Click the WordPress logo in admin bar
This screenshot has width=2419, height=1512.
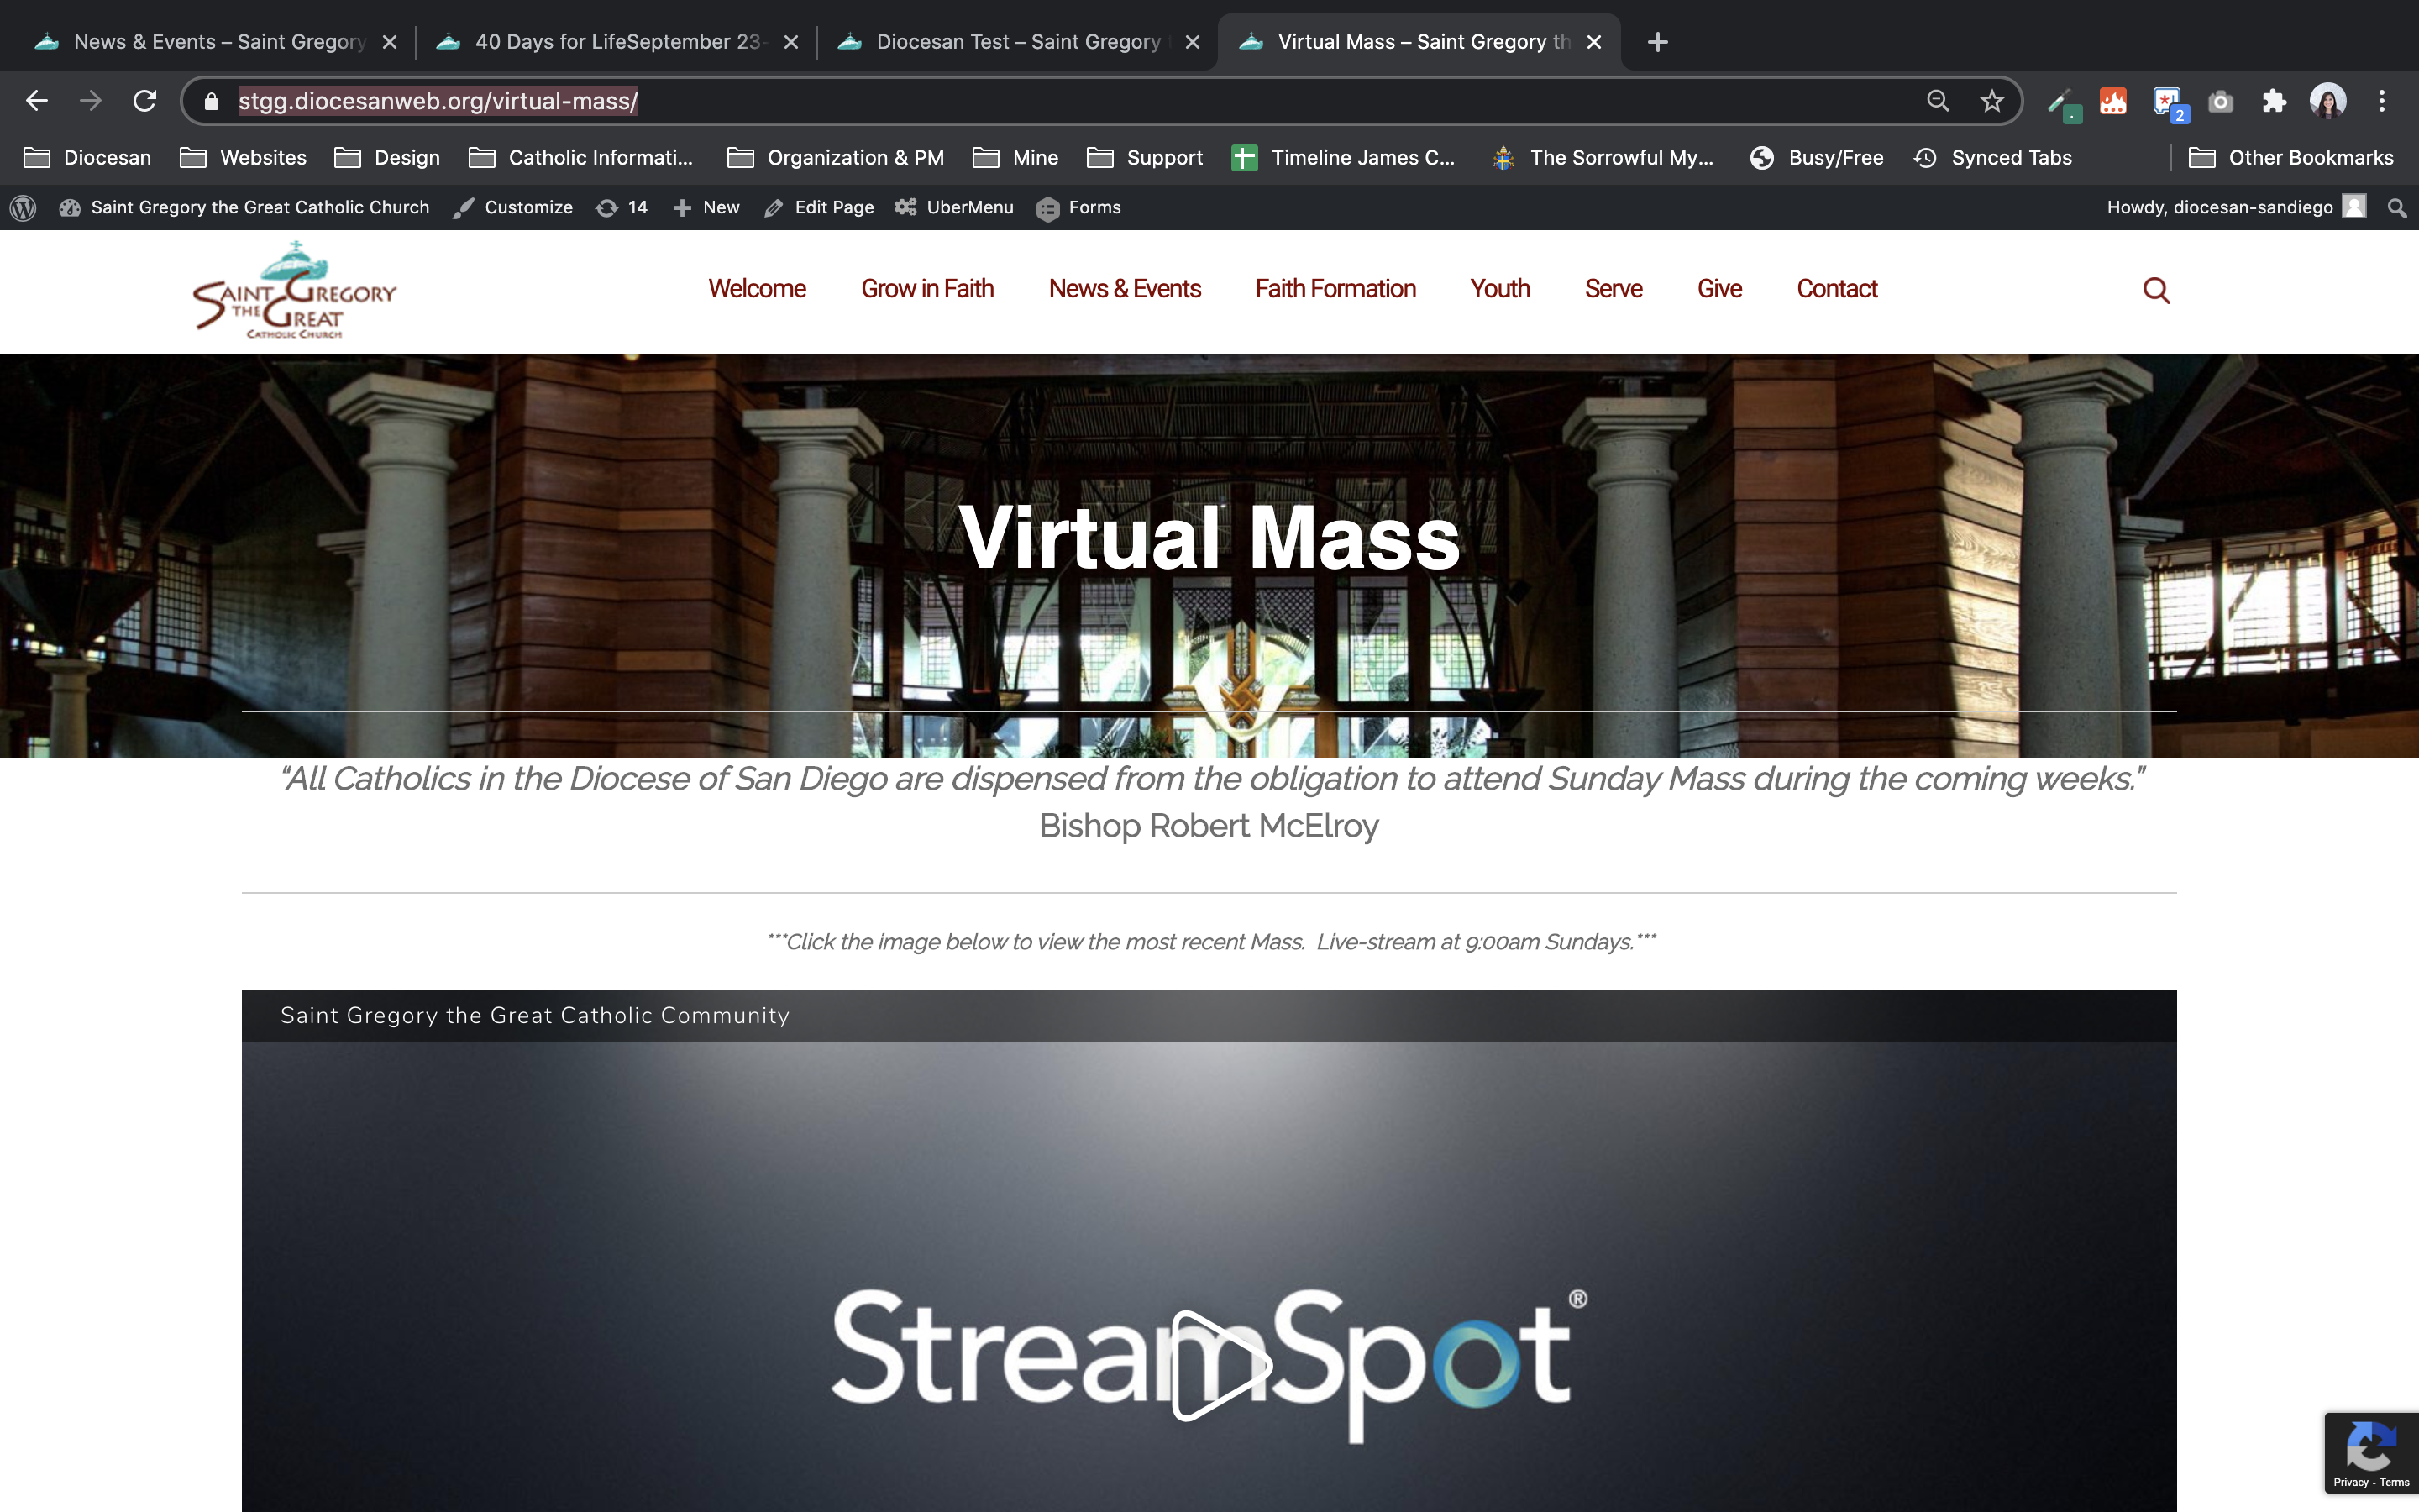click(x=23, y=207)
